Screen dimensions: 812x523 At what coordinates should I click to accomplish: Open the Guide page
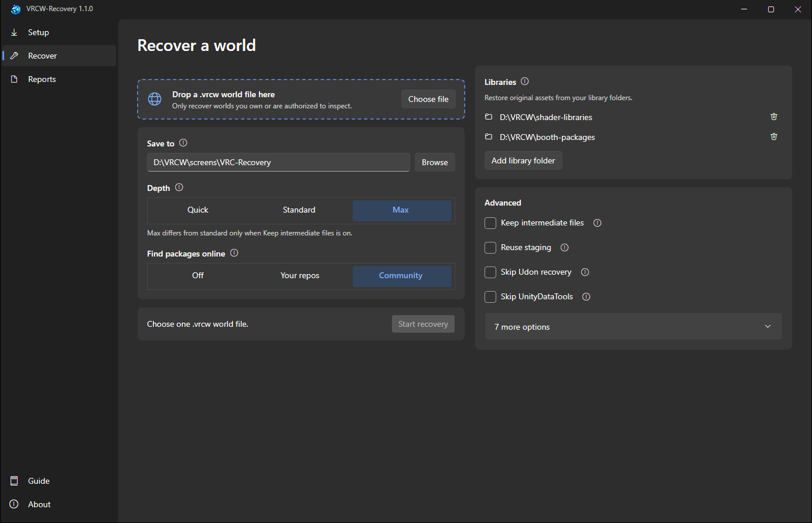pos(59,481)
